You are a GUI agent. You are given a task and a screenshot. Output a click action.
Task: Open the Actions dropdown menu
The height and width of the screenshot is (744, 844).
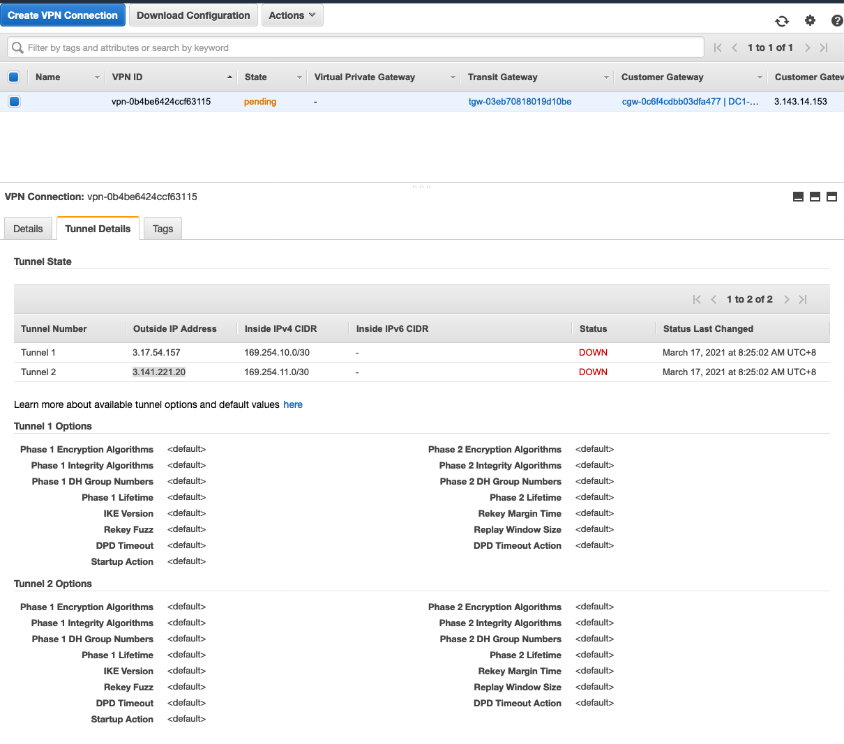(292, 15)
